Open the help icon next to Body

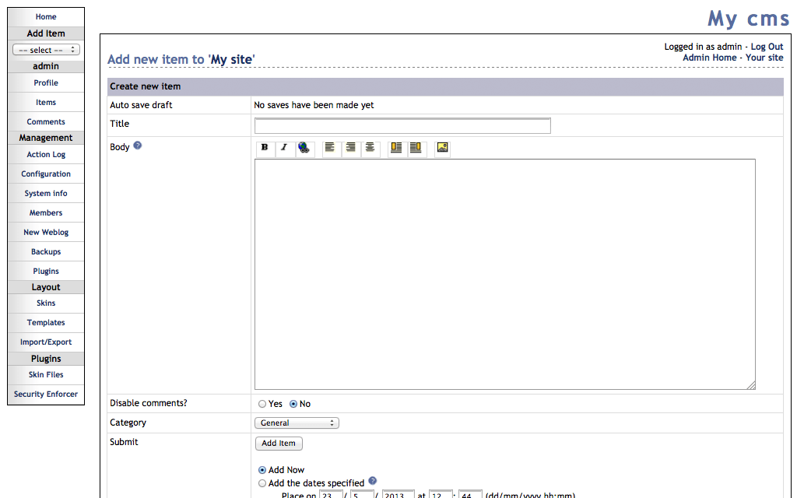(x=138, y=146)
